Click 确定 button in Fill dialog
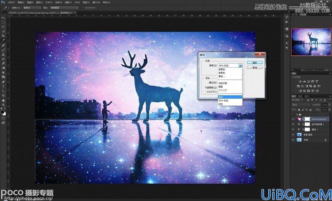 [x=255, y=62]
